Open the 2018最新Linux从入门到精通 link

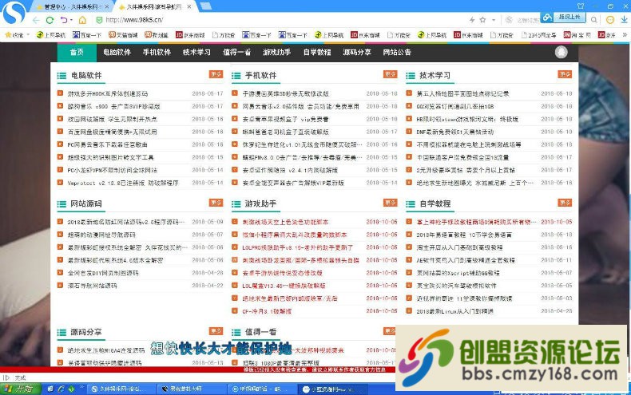[x=455, y=311]
